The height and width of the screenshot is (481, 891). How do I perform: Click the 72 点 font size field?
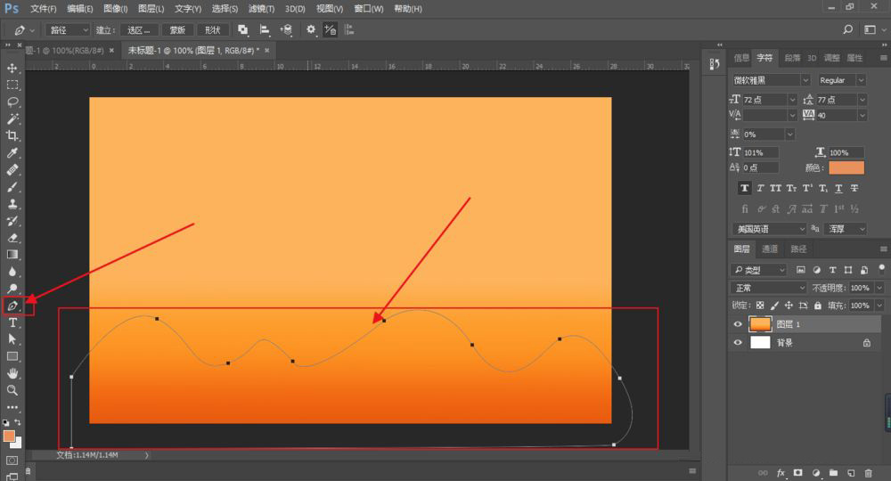[764, 100]
